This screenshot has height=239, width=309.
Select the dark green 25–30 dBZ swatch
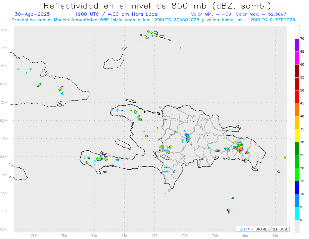pos(297,149)
